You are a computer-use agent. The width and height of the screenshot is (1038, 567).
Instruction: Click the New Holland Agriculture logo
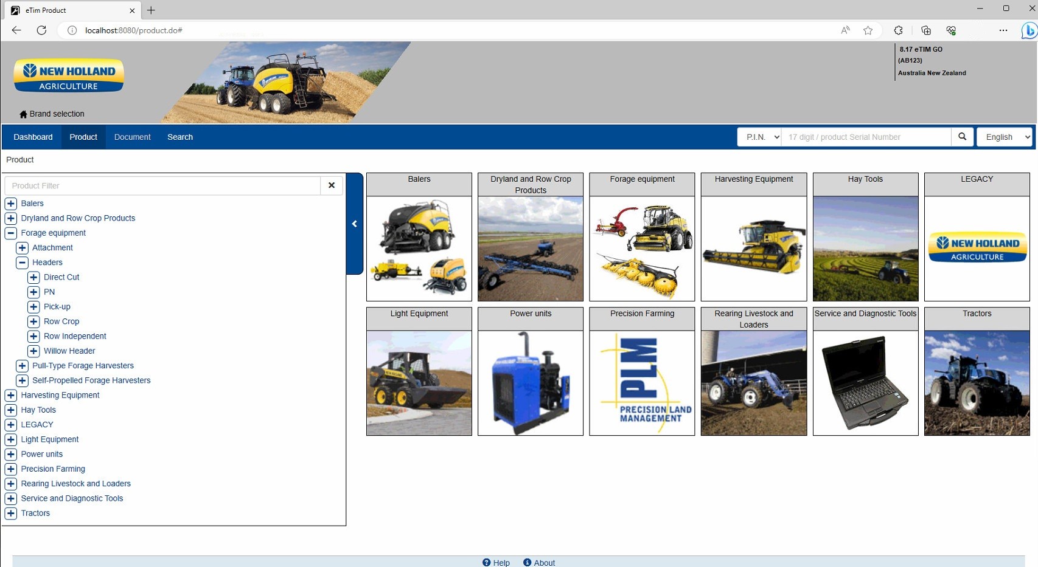point(69,76)
